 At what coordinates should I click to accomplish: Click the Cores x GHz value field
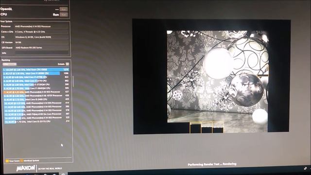point(42,32)
